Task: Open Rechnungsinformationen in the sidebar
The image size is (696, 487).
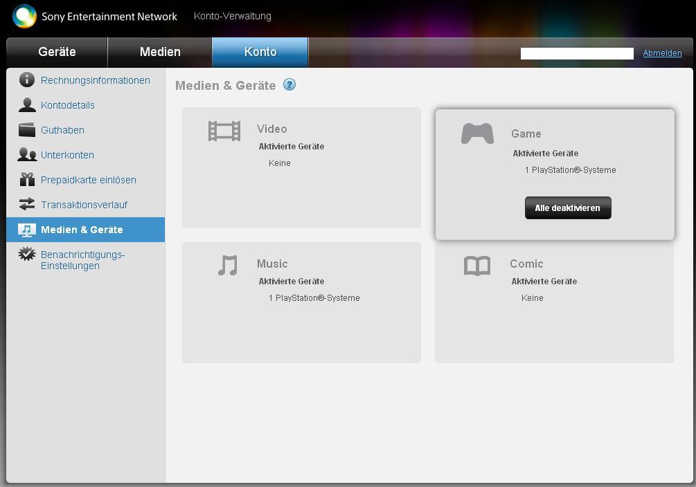Action: [96, 80]
